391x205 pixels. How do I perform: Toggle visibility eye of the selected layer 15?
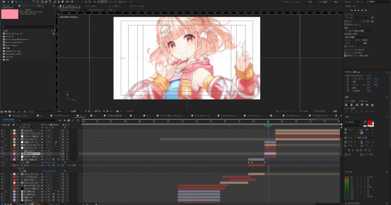(x=2, y=153)
